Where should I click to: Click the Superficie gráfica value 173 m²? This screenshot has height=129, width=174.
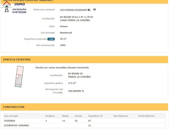pos(72,83)
